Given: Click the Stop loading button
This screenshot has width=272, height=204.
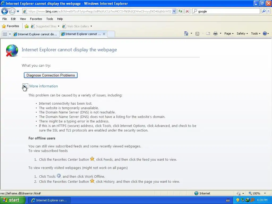Looking at the screenshot, I should click(187, 11).
